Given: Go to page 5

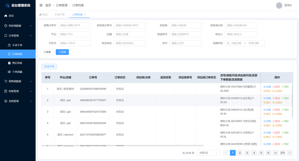Looking at the screenshot, I should pos(261,153).
